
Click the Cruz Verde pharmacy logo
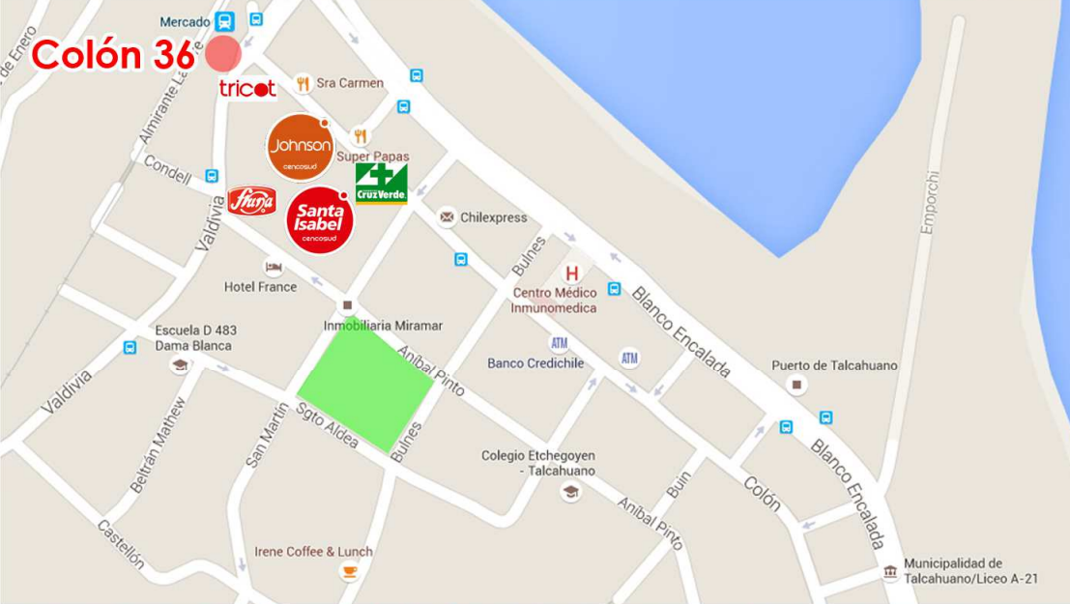point(382,184)
